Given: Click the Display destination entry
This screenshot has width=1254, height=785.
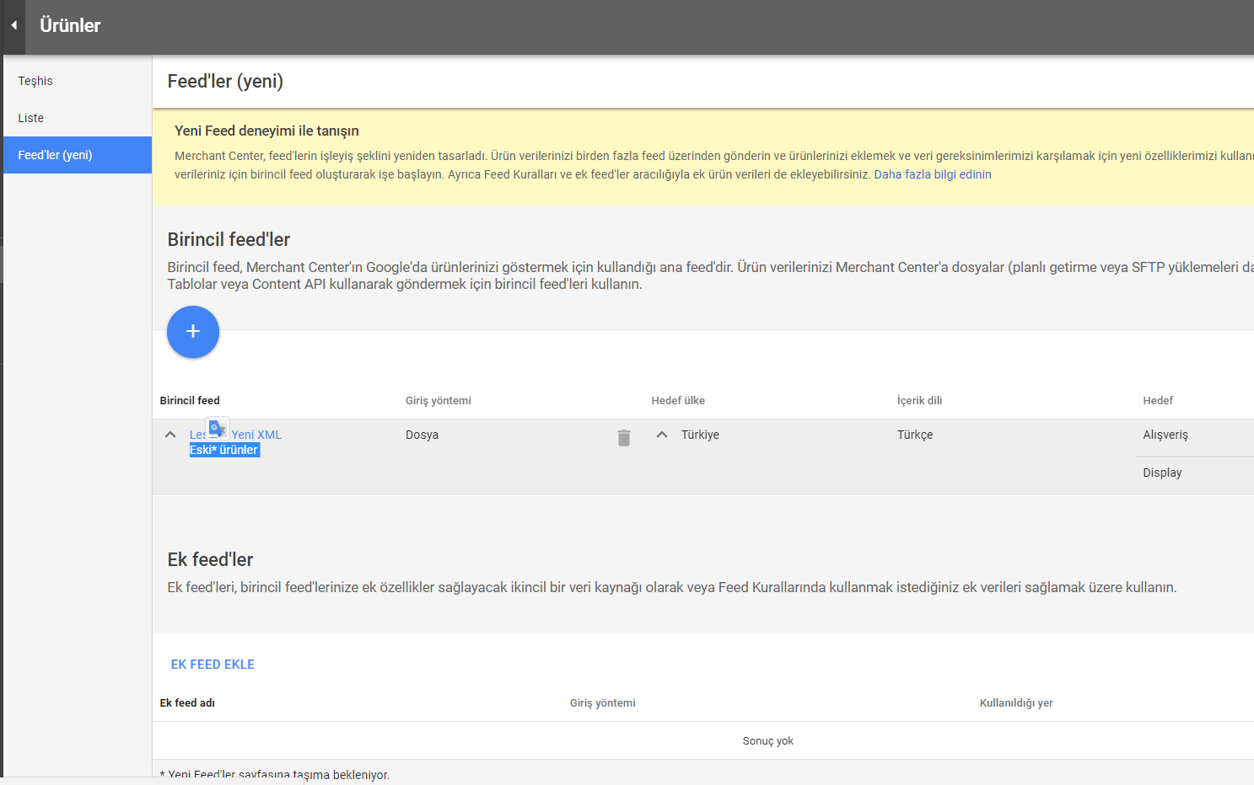Looking at the screenshot, I should 1162,473.
